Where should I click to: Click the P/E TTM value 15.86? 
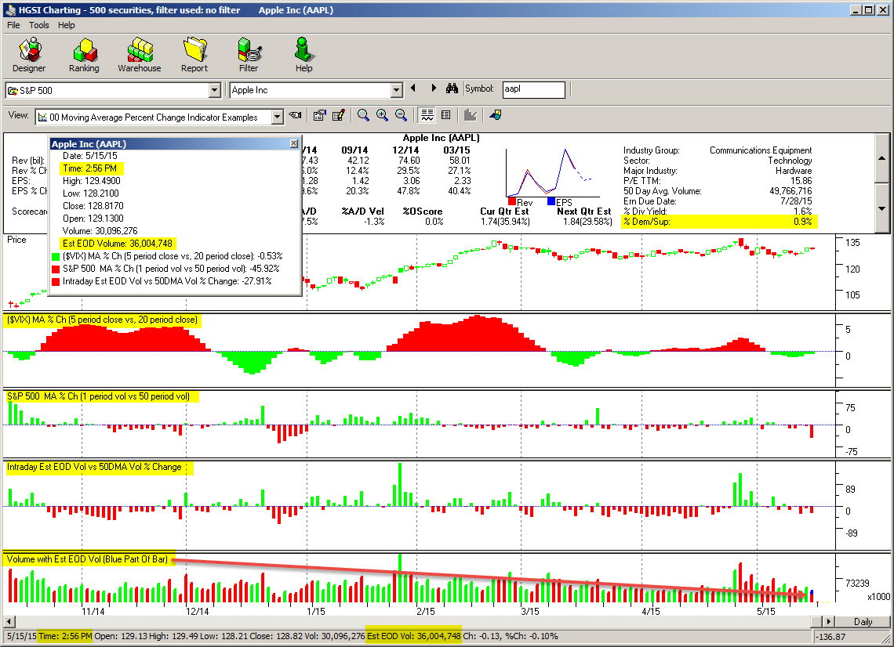(801, 180)
